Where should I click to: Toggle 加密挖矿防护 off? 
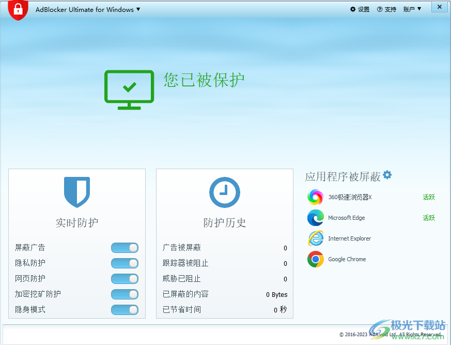[x=124, y=294]
